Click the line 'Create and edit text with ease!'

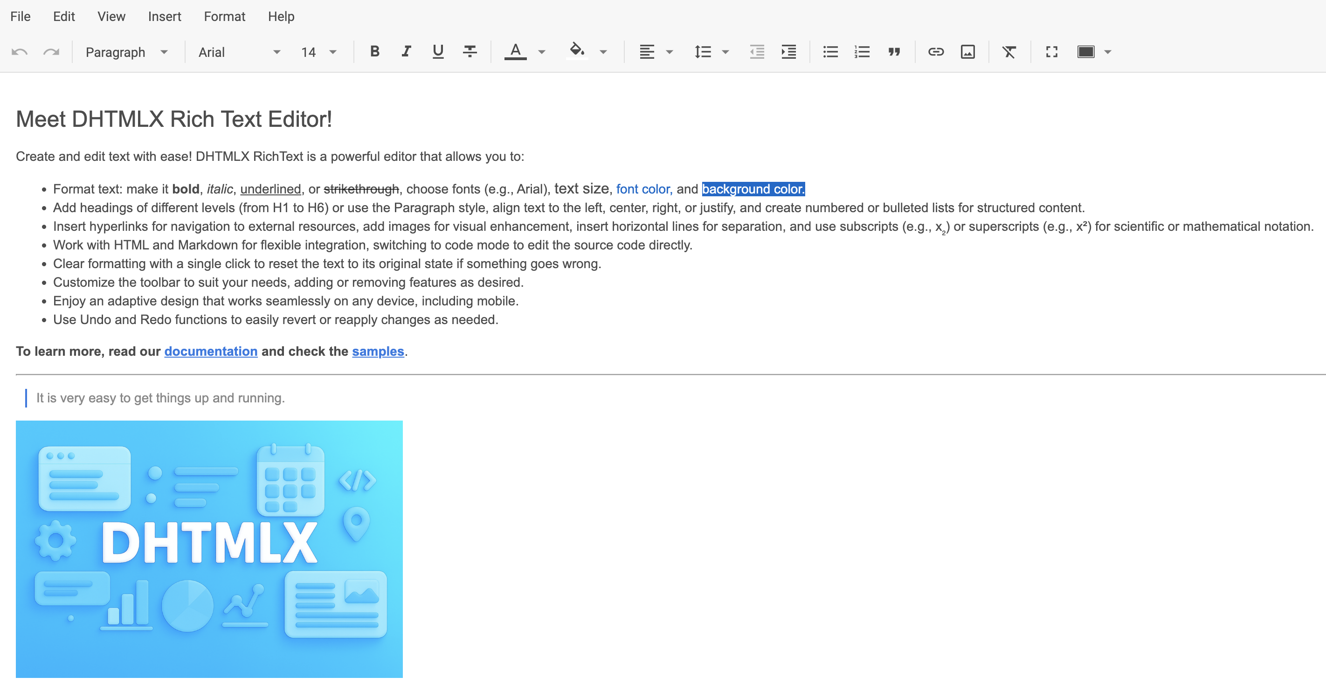pyautogui.click(x=270, y=157)
